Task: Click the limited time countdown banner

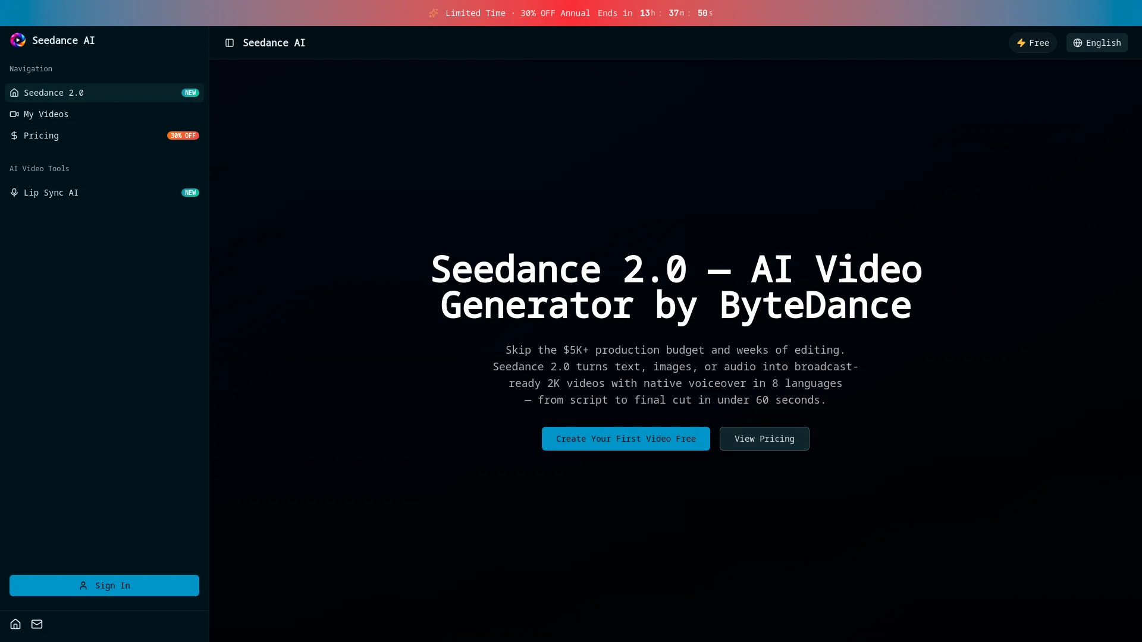Action: point(571,12)
